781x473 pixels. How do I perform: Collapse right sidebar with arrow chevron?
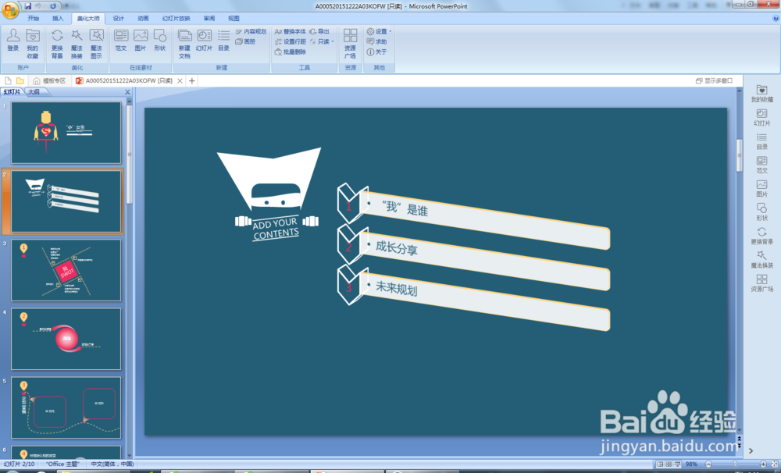coord(751,451)
